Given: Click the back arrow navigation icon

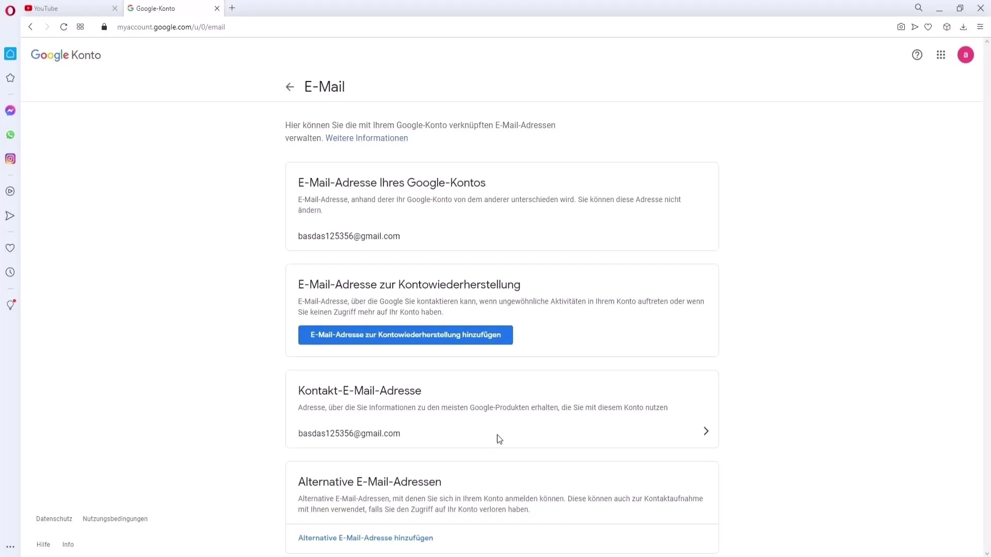Looking at the screenshot, I should 290,87.
